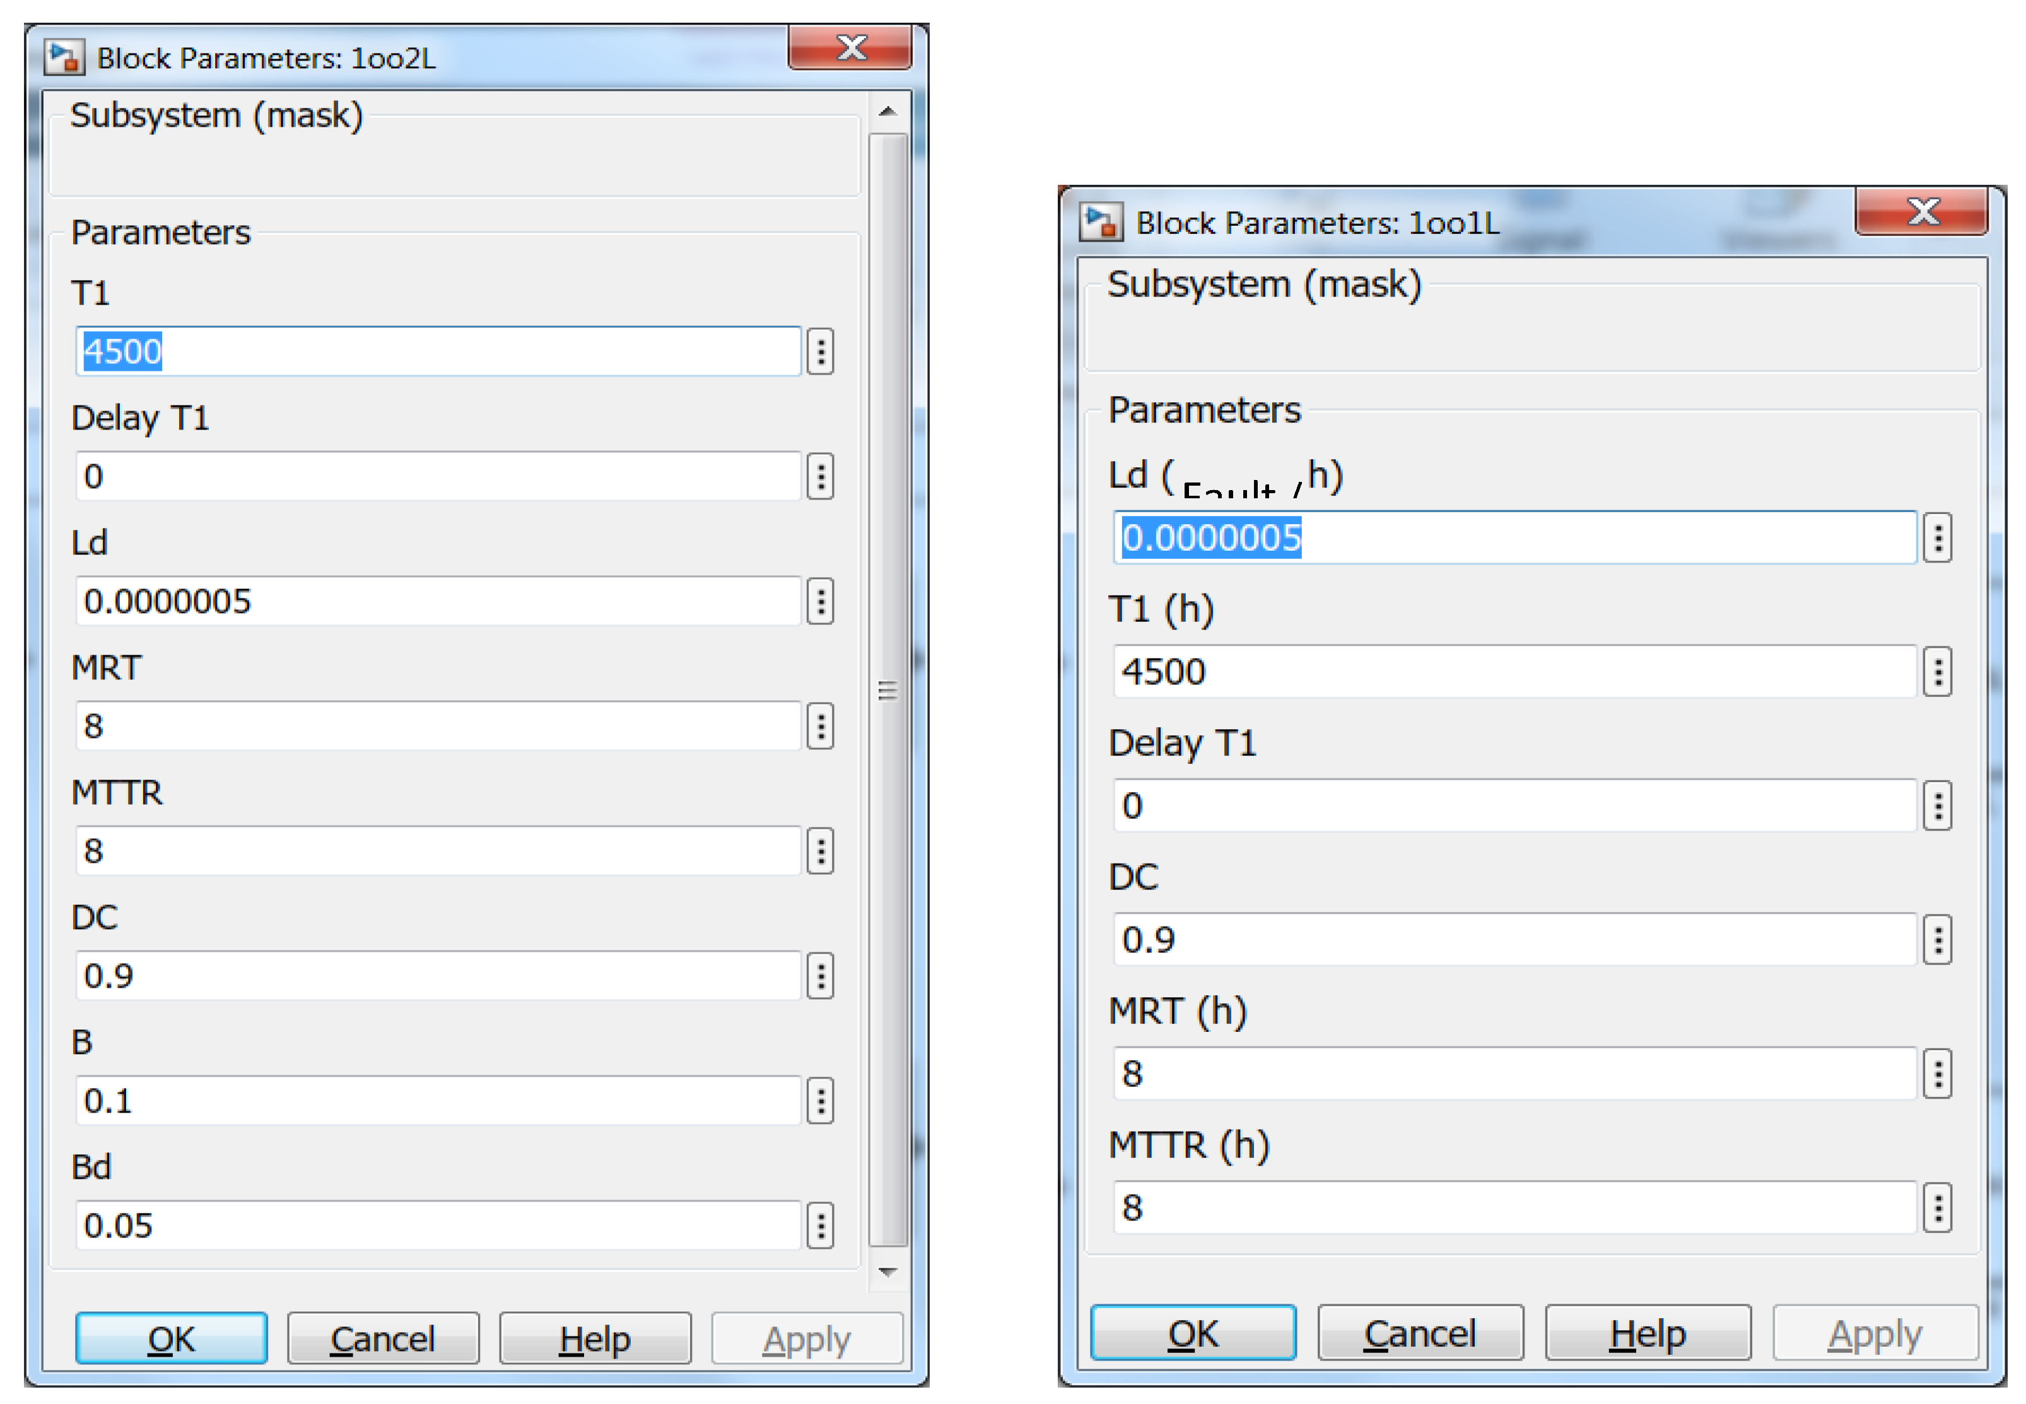Click the three-dot button next to MTTR (h)
The width and height of the screenshot is (2026, 1404).
1937,1208
